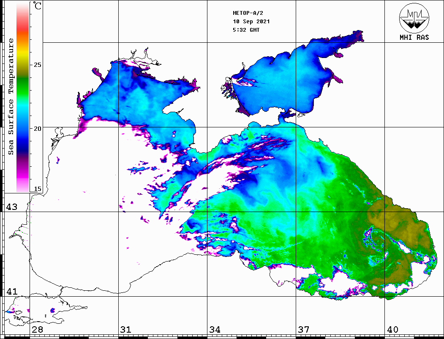Click longitude label 37
Screen dimensions: 444x339
click(x=304, y=329)
